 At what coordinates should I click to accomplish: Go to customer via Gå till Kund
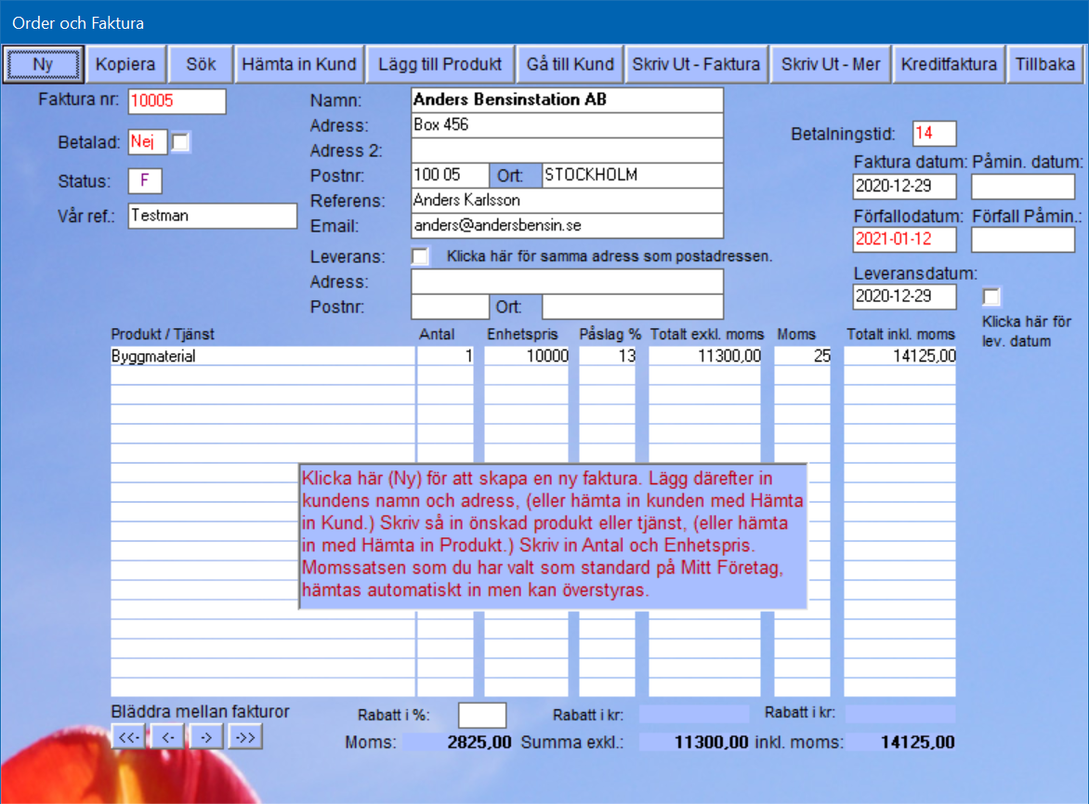click(570, 64)
